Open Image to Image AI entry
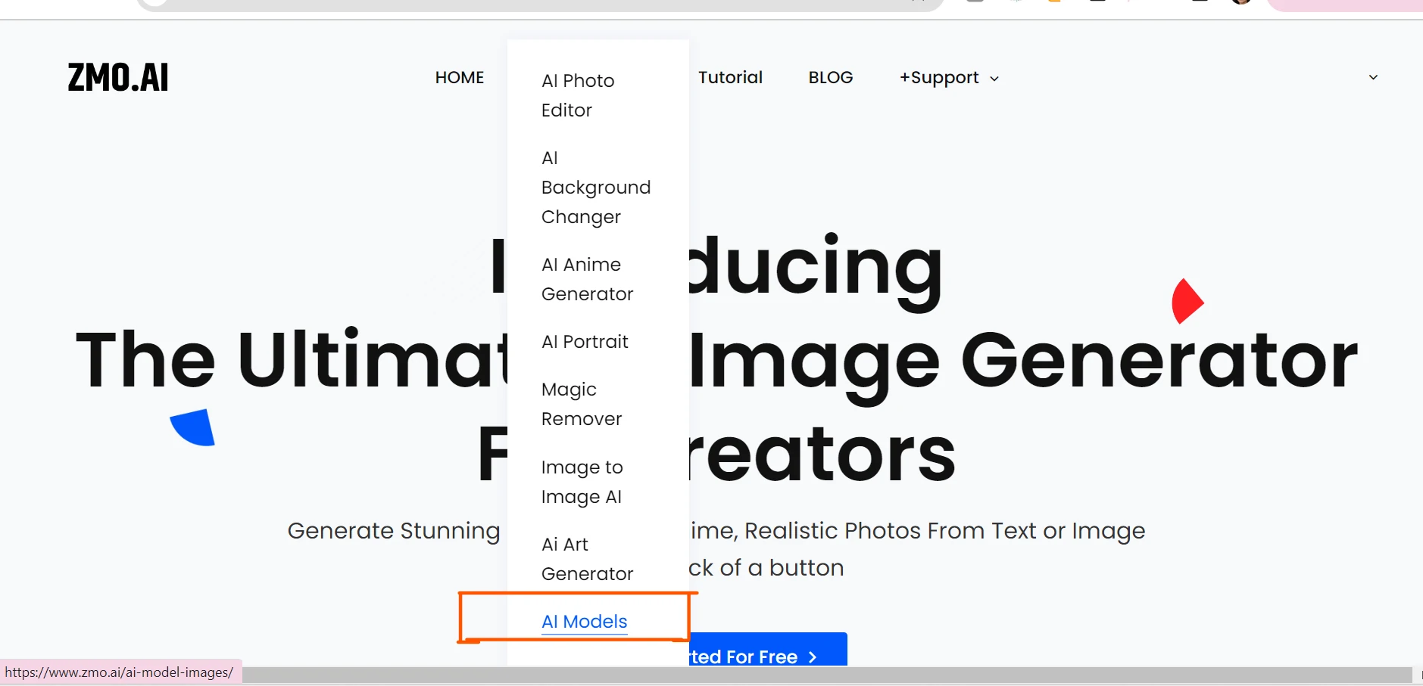Screen dimensions: 1423x686 point(582,482)
